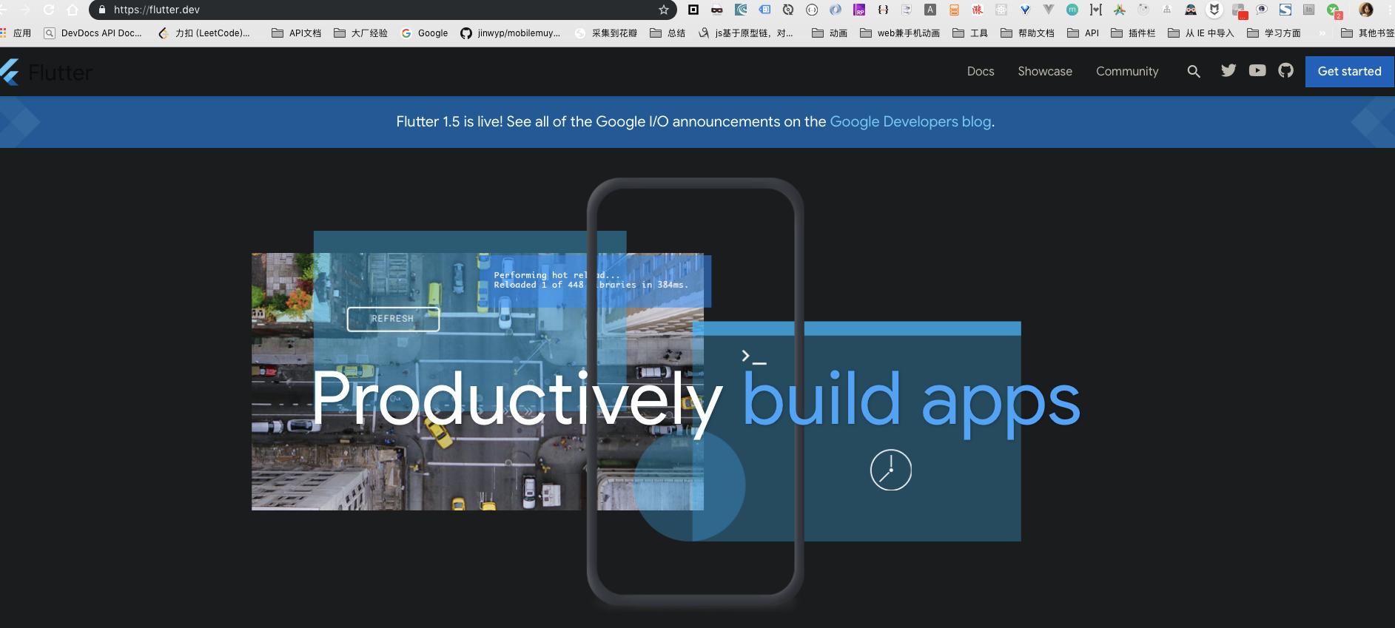The height and width of the screenshot is (628, 1395).
Task: Click the Flutter logo
Action: tap(46, 72)
